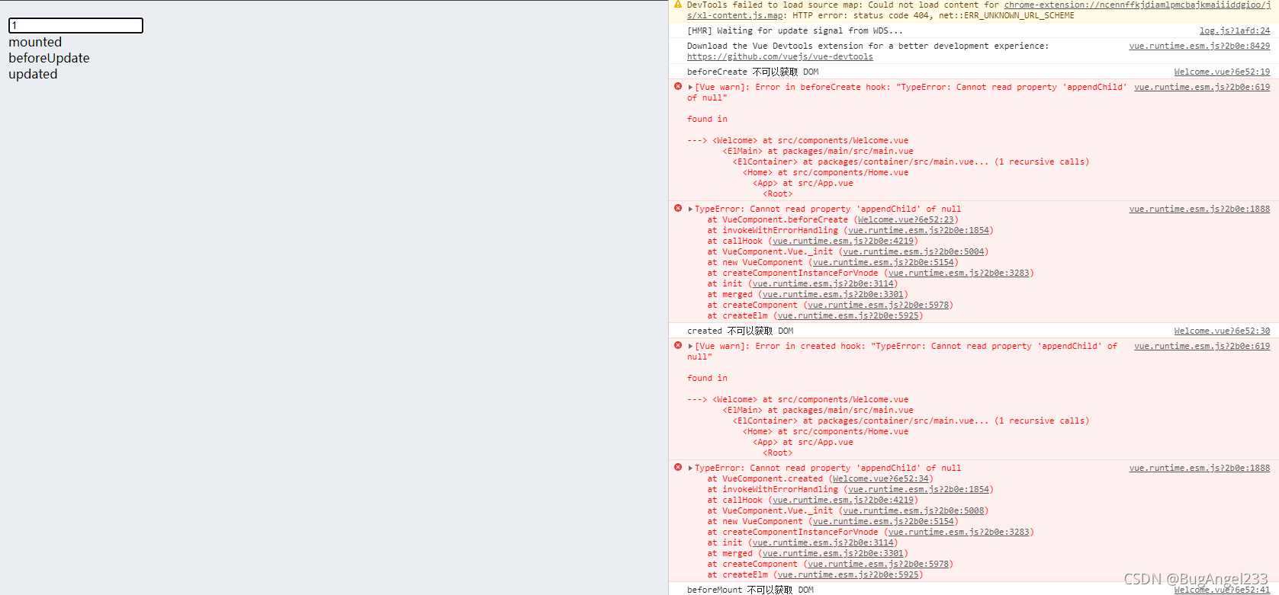Select the 'beforeUpdate' text line

(49, 59)
